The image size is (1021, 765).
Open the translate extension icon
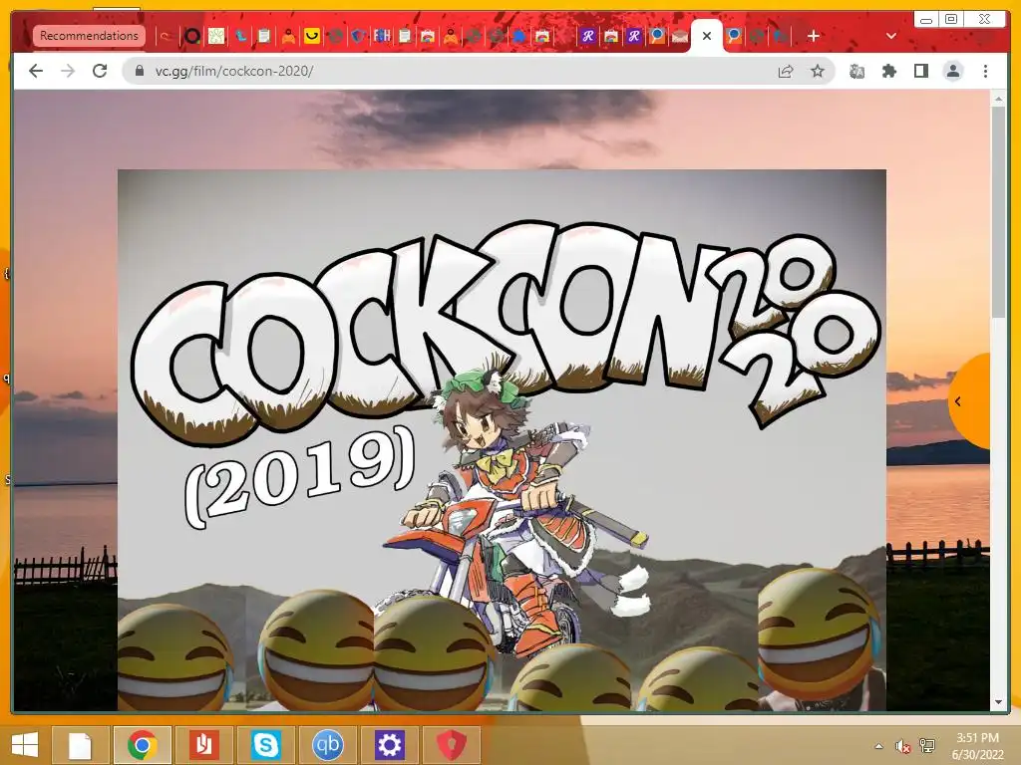click(856, 71)
